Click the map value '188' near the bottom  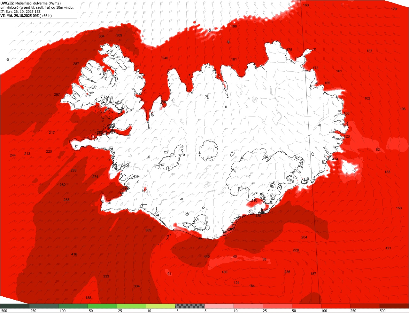click(88, 298)
